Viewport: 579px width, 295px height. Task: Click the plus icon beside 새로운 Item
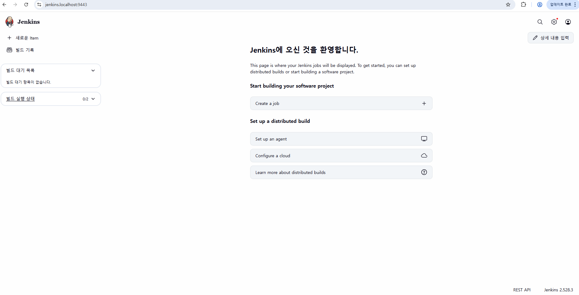pyautogui.click(x=9, y=38)
